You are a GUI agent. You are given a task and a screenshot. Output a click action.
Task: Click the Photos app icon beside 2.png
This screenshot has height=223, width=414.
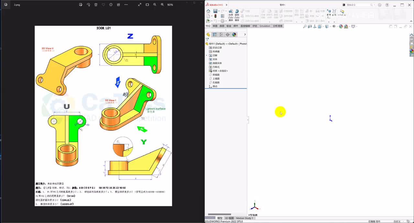pos(6,5)
